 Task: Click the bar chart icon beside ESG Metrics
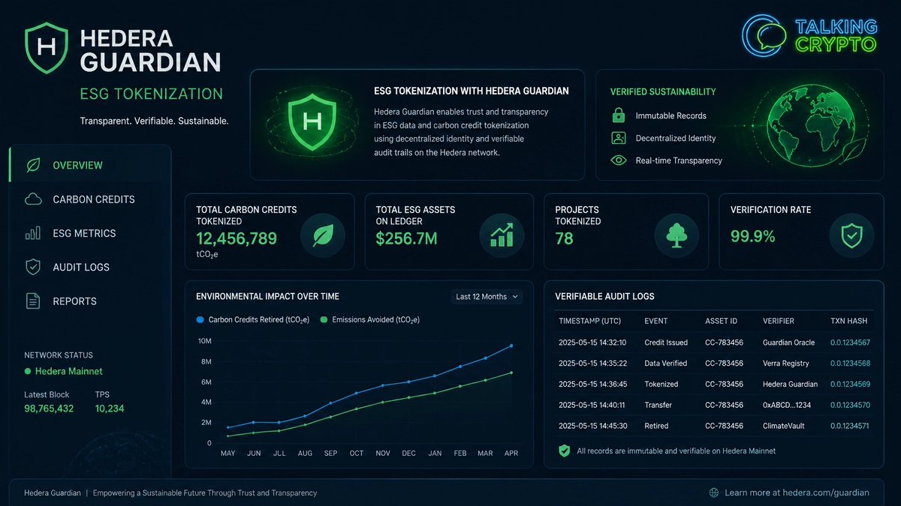pyautogui.click(x=33, y=233)
